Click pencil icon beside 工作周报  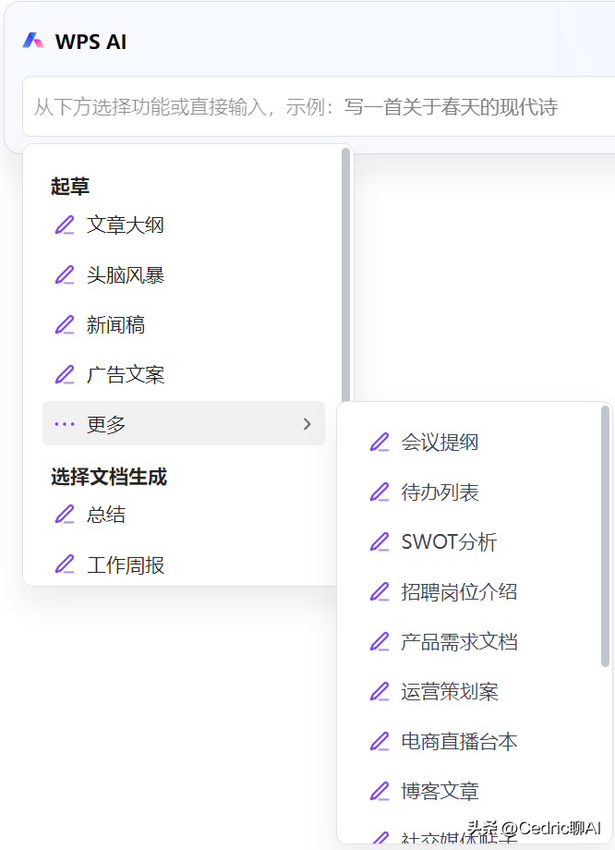point(65,565)
